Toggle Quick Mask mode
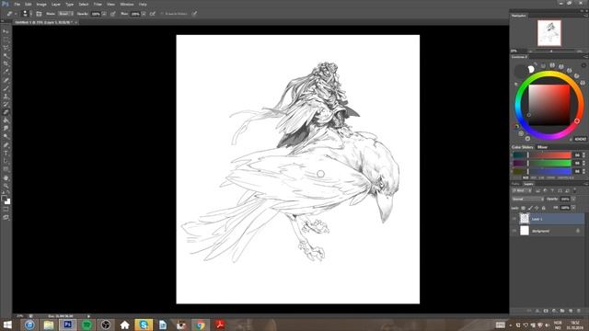The width and height of the screenshot is (589, 331). click(6, 210)
